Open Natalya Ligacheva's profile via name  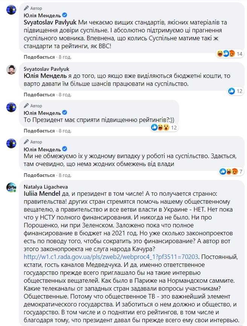coord(44,186)
